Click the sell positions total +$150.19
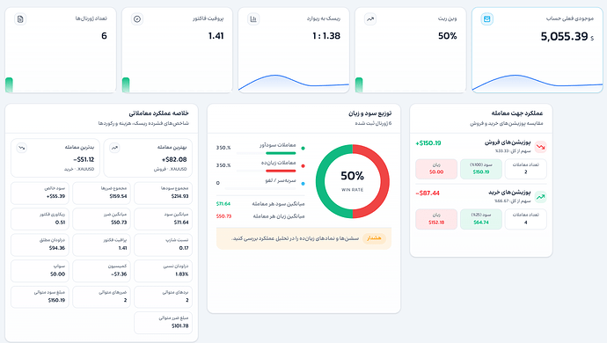Image resolution: width=607 pixels, height=343 pixels. coord(428,143)
